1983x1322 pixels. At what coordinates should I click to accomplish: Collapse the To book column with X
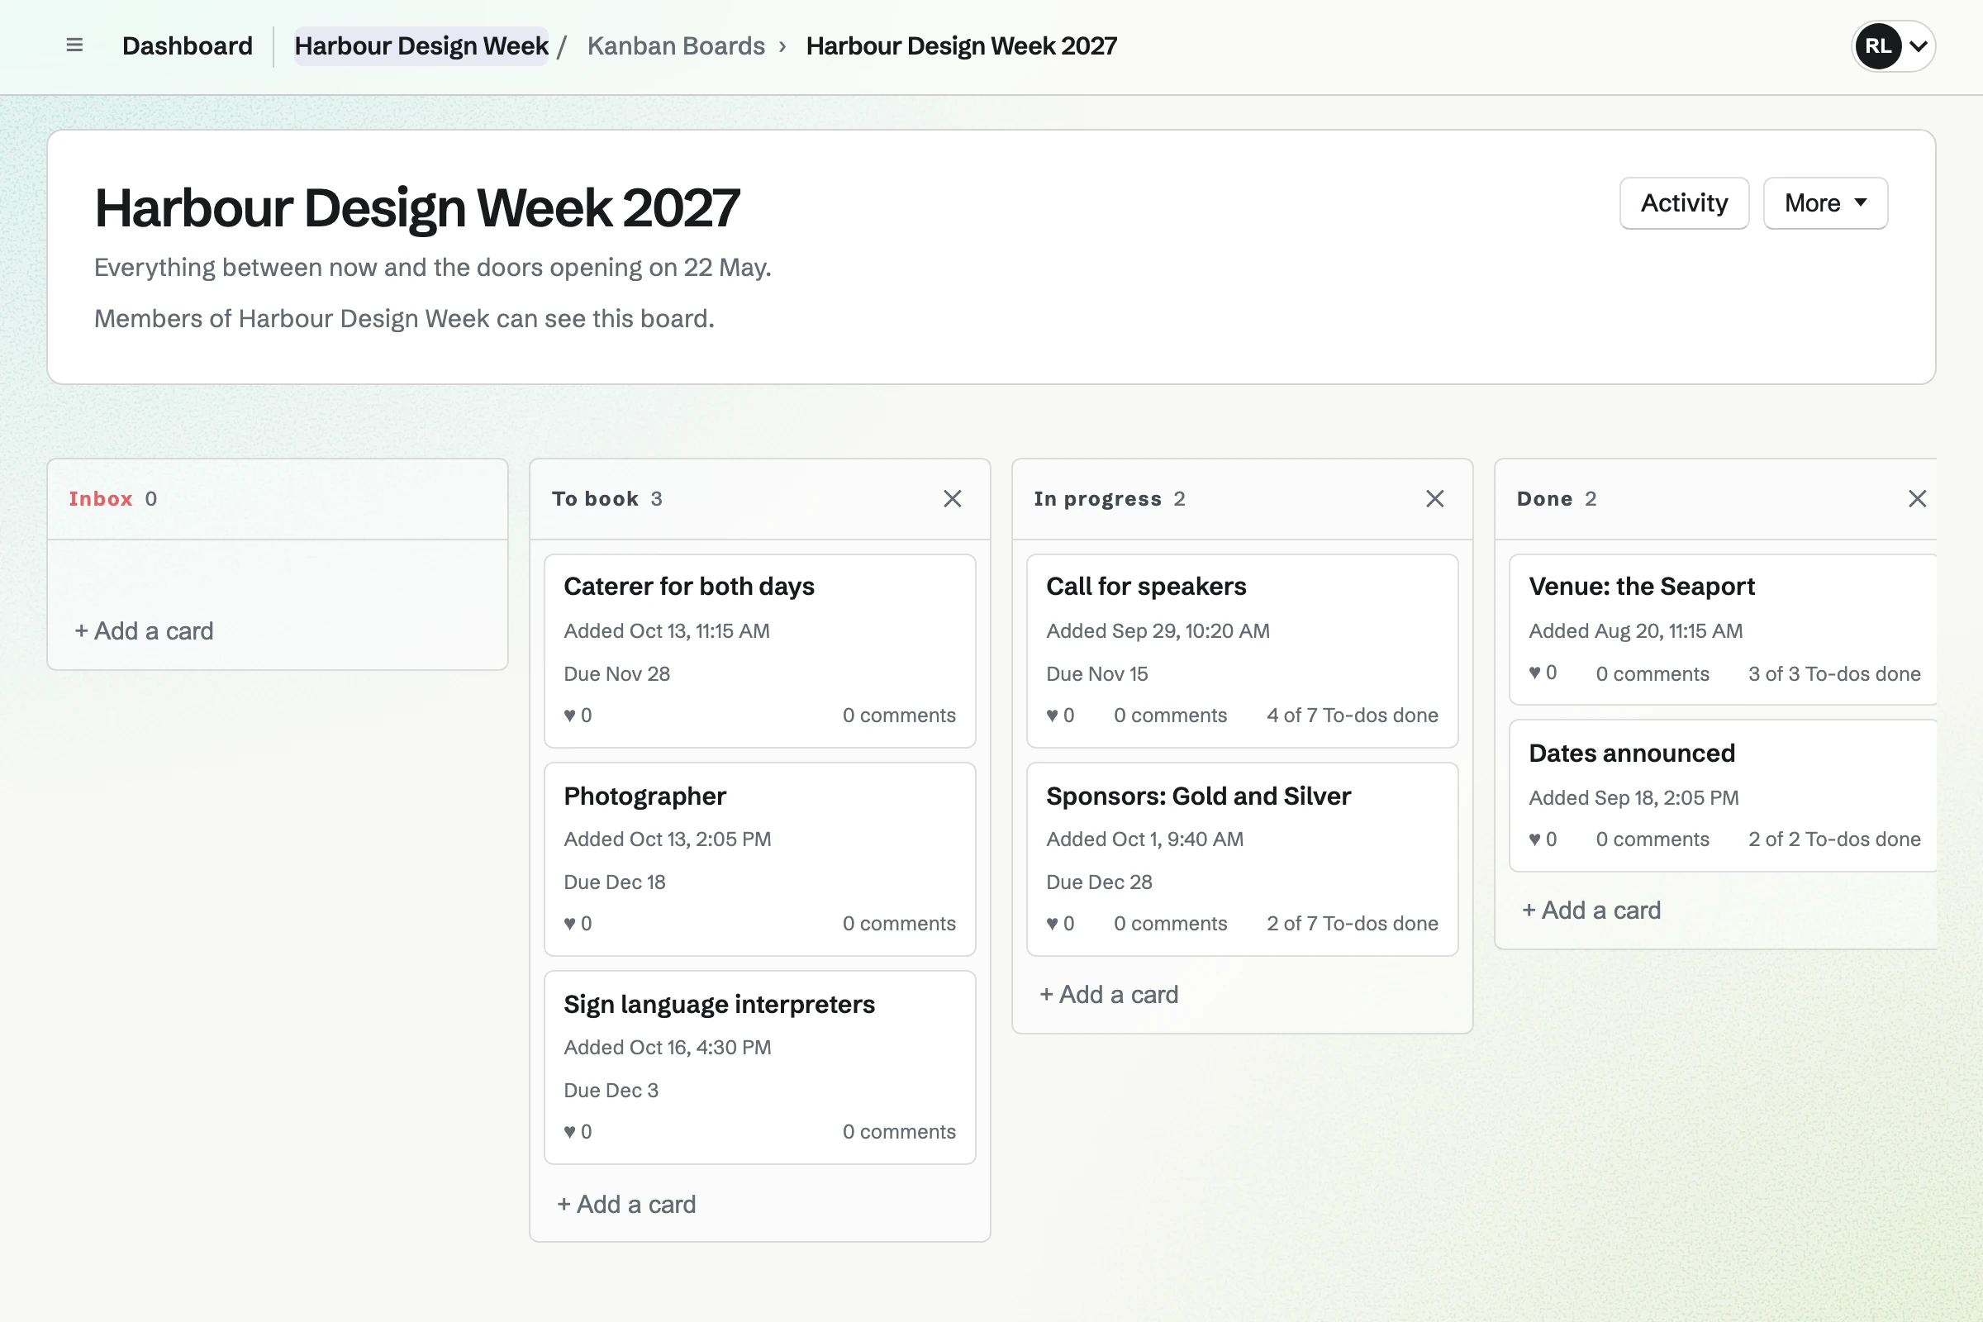click(x=952, y=498)
